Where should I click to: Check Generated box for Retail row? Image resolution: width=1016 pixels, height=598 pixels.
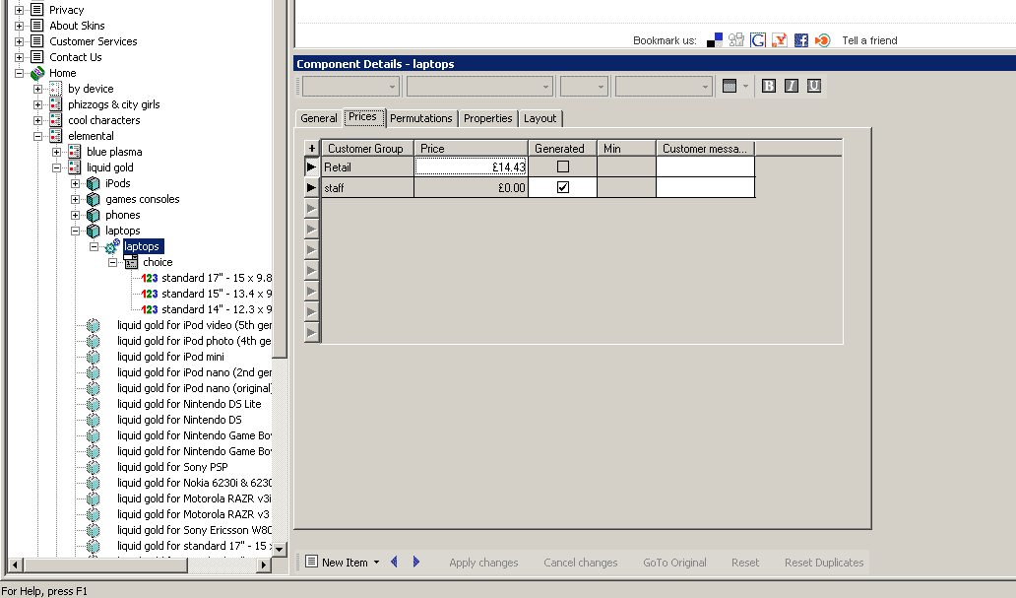click(x=563, y=167)
